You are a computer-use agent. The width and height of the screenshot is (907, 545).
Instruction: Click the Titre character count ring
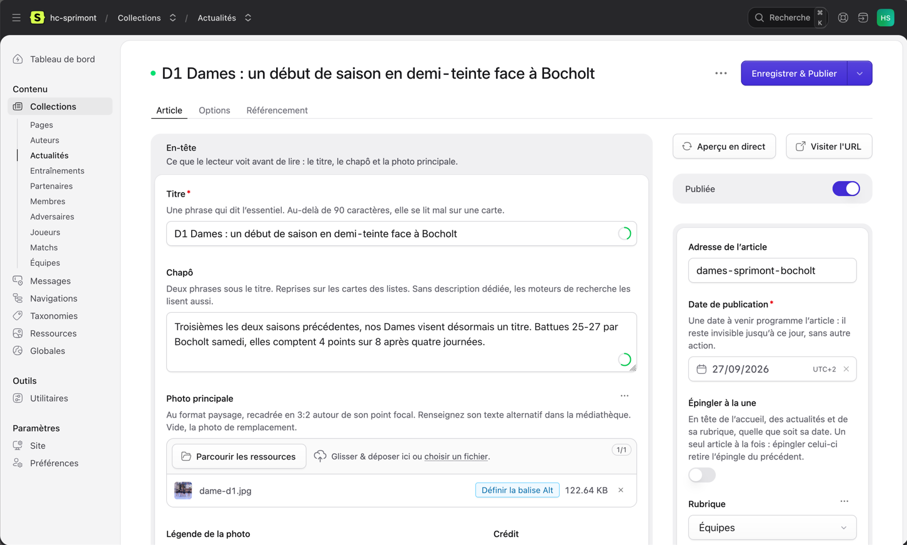(x=624, y=233)
